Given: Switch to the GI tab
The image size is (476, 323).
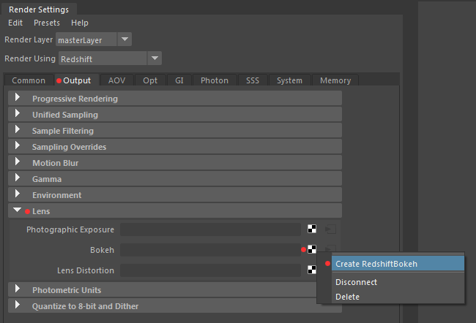Looking at the screenshot, I should (179, 80).
